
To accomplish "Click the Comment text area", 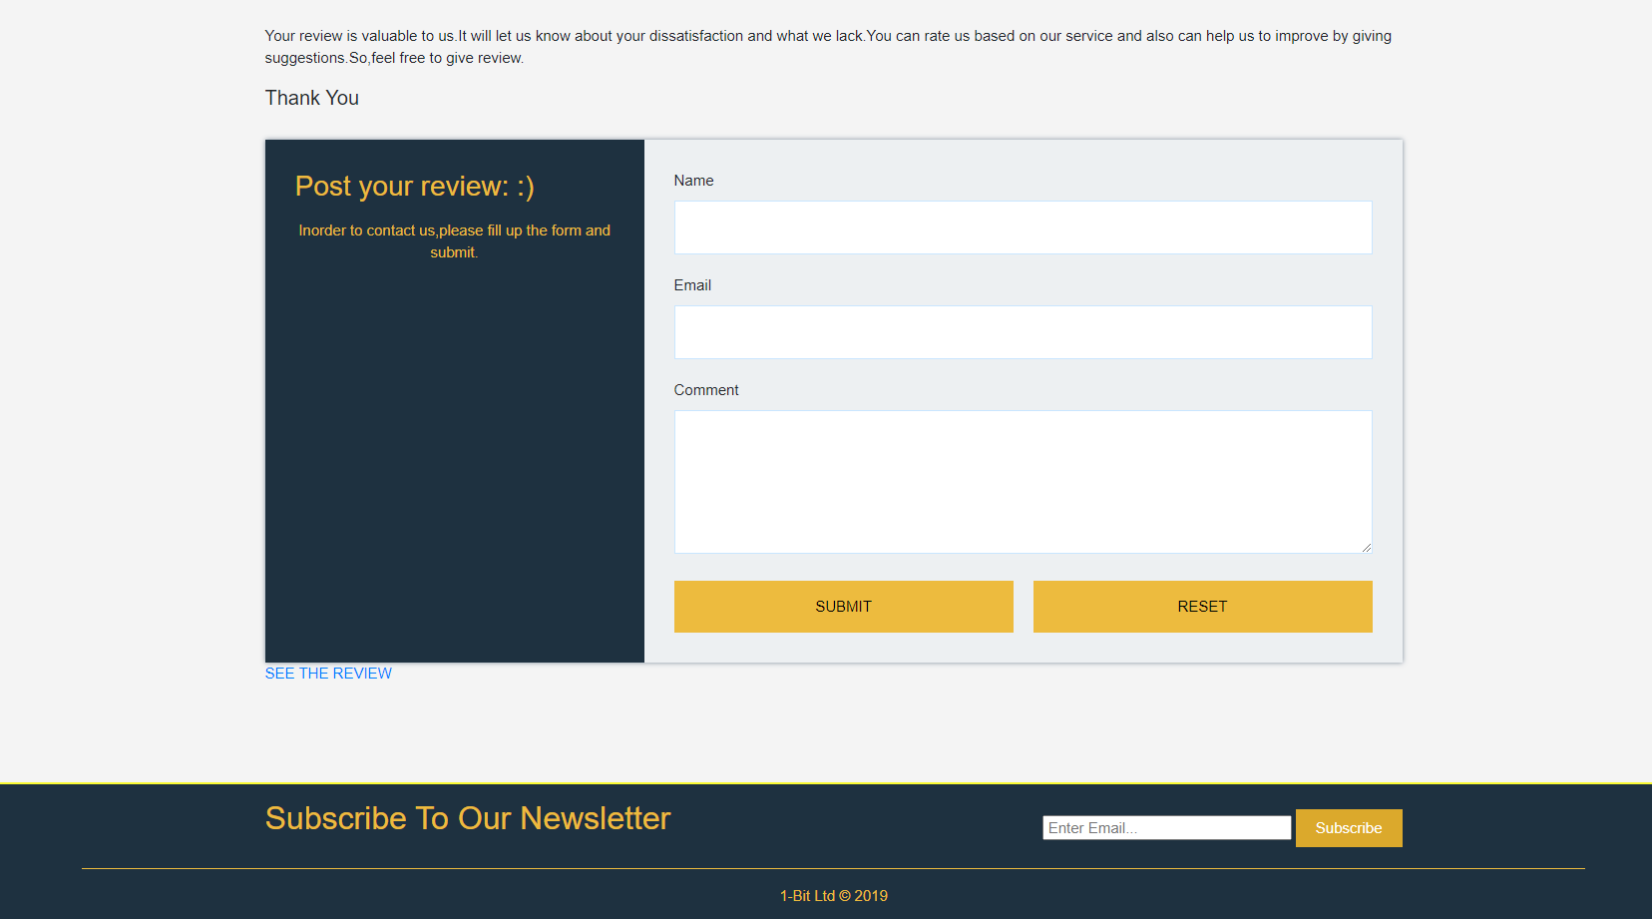I will [1023, 482].
